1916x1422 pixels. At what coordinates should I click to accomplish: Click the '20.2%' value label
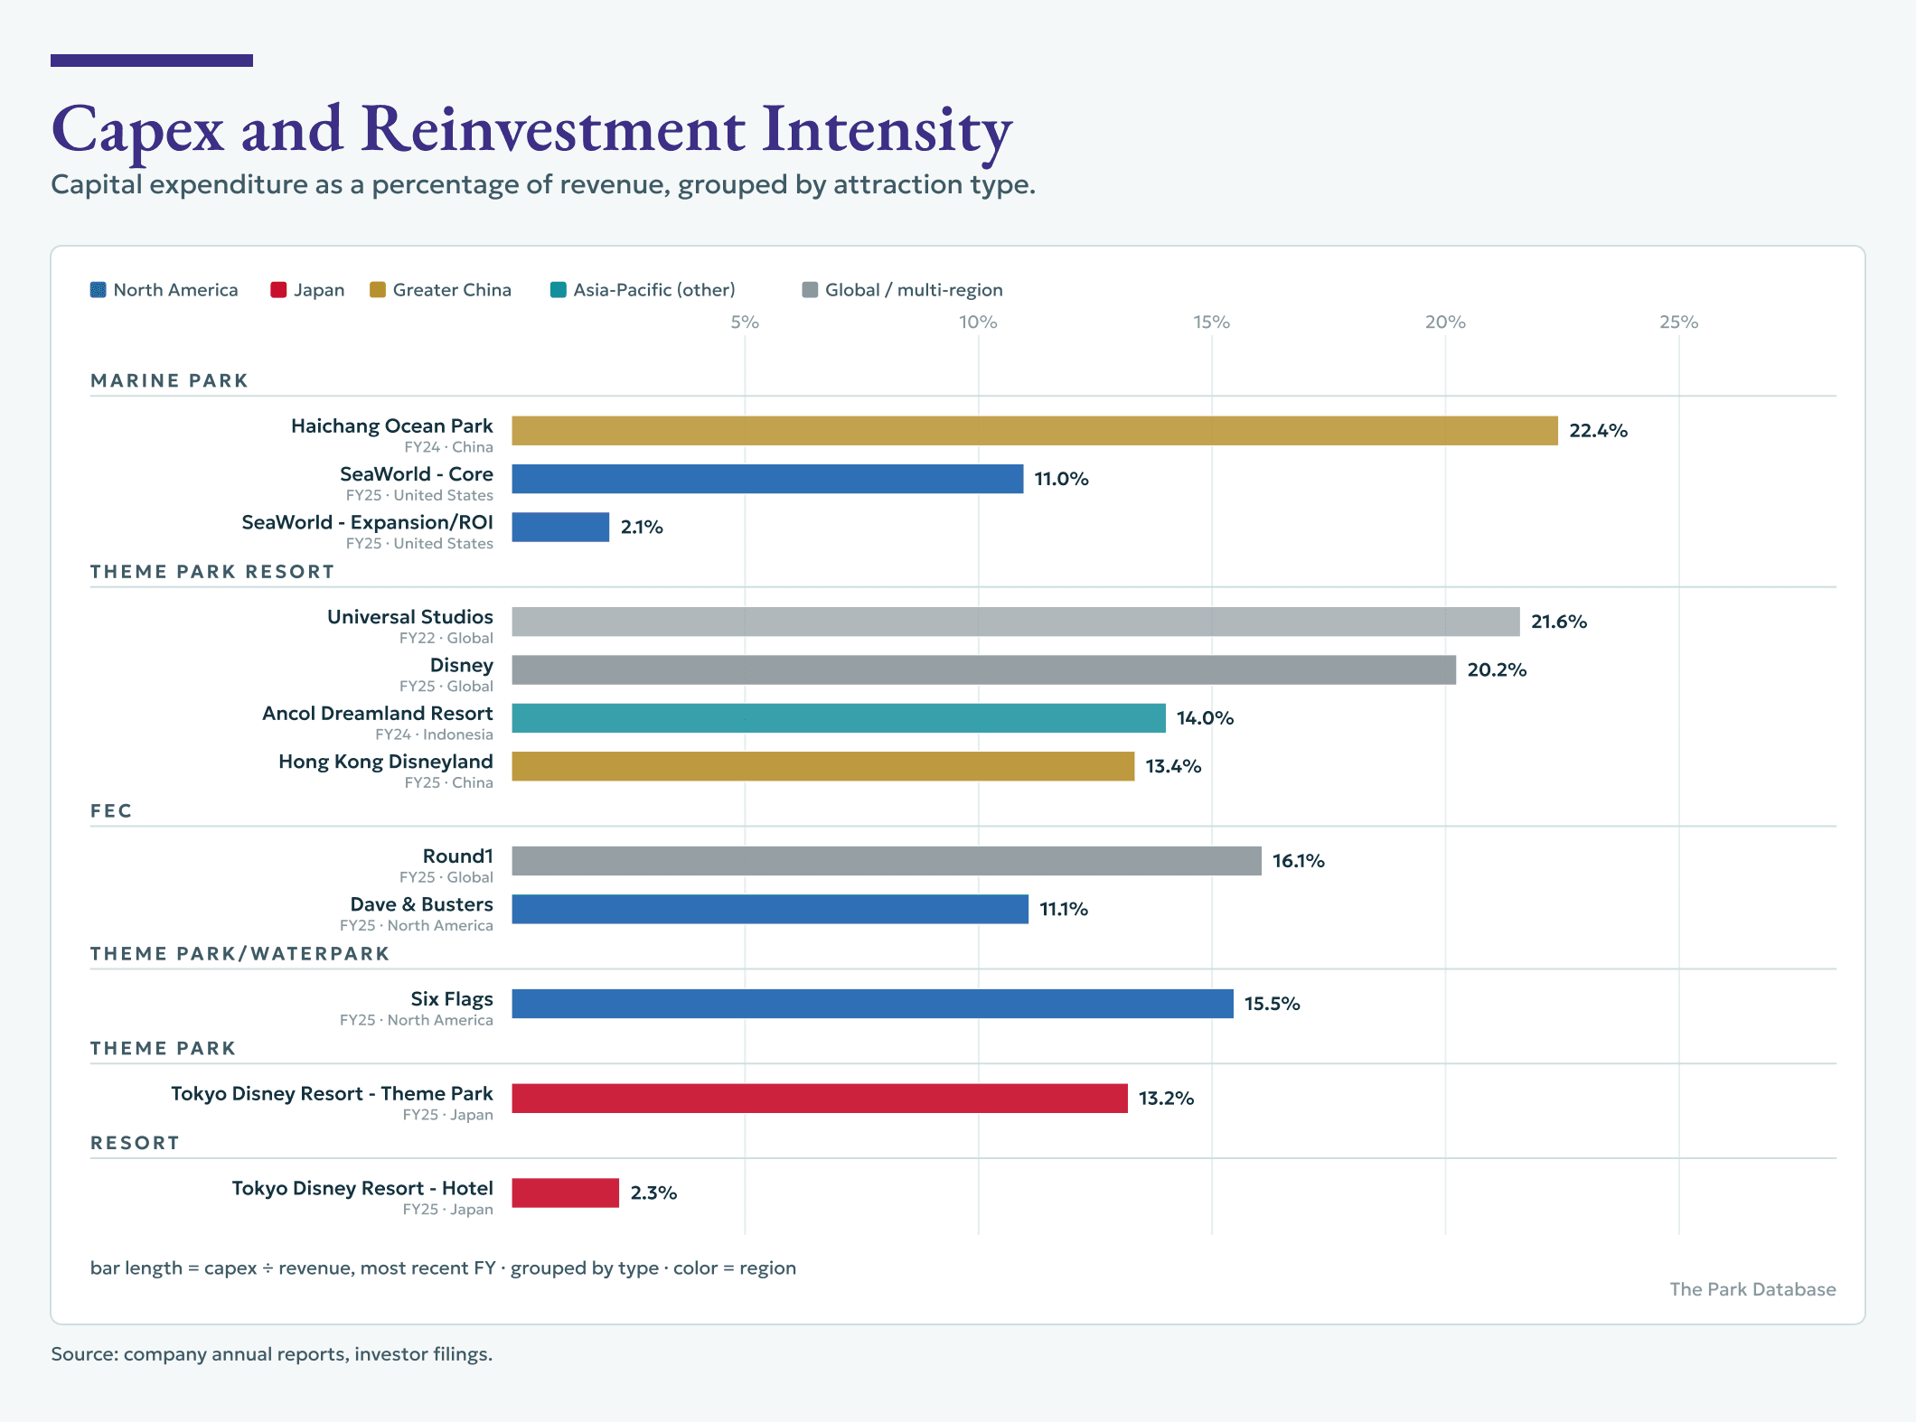(1497, 669)
